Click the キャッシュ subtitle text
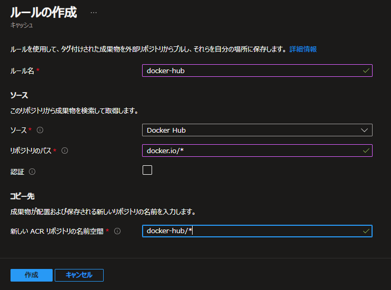 22,25
